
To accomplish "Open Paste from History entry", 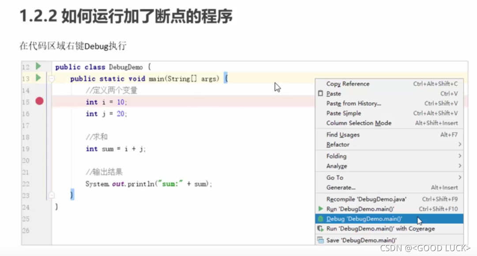I will tap(389, 103).
